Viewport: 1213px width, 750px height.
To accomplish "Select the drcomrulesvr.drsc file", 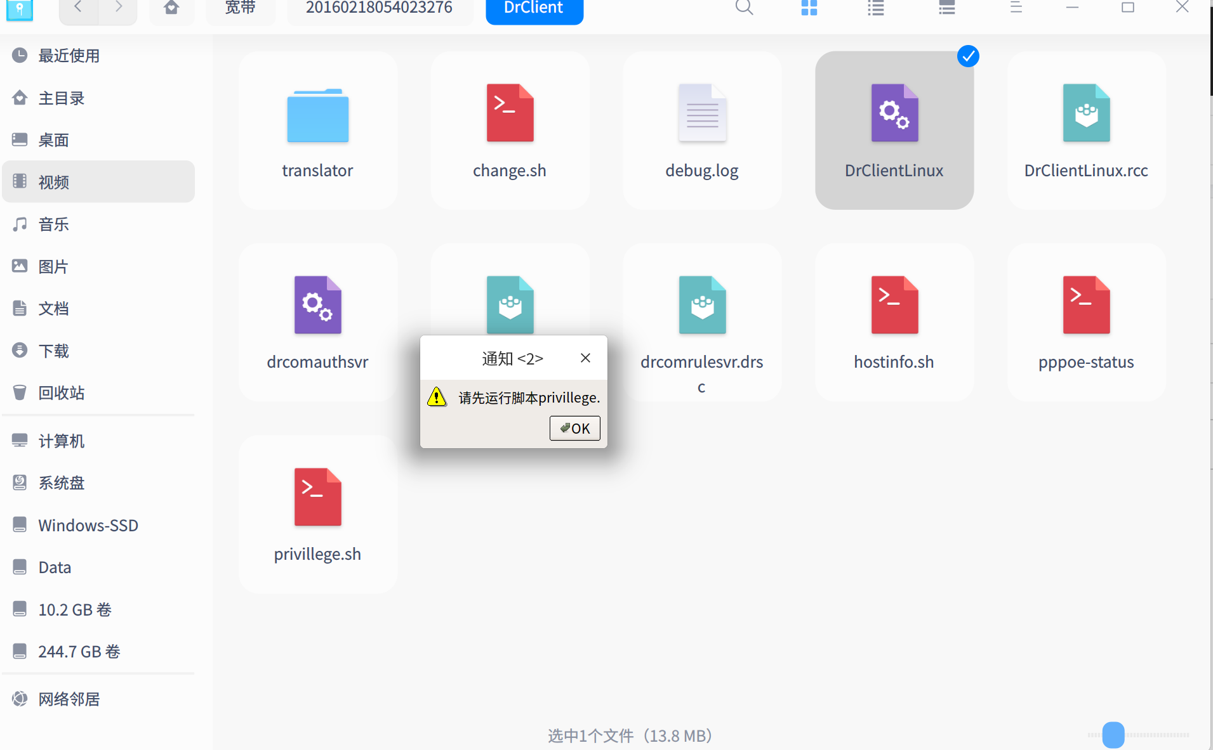I will [x=702, y=322].
